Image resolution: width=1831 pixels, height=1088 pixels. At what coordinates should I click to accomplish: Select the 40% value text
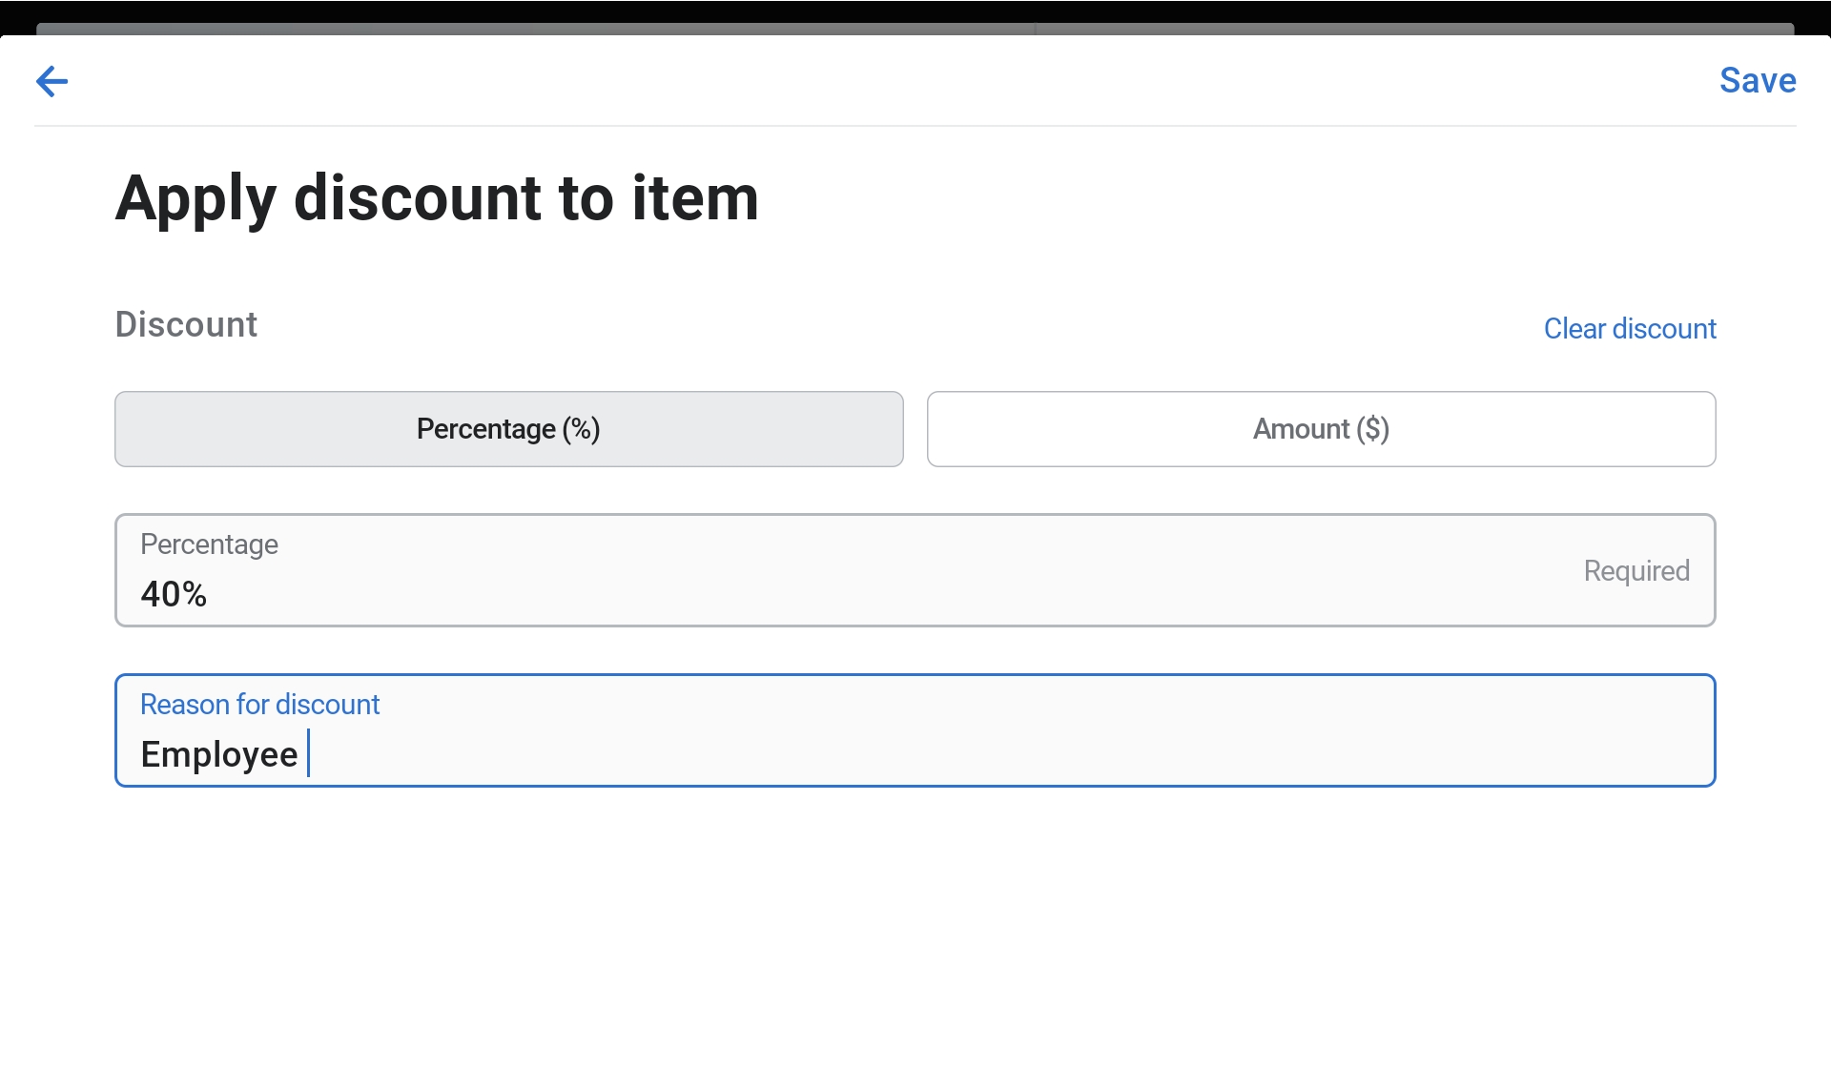[x=174, y=594]
